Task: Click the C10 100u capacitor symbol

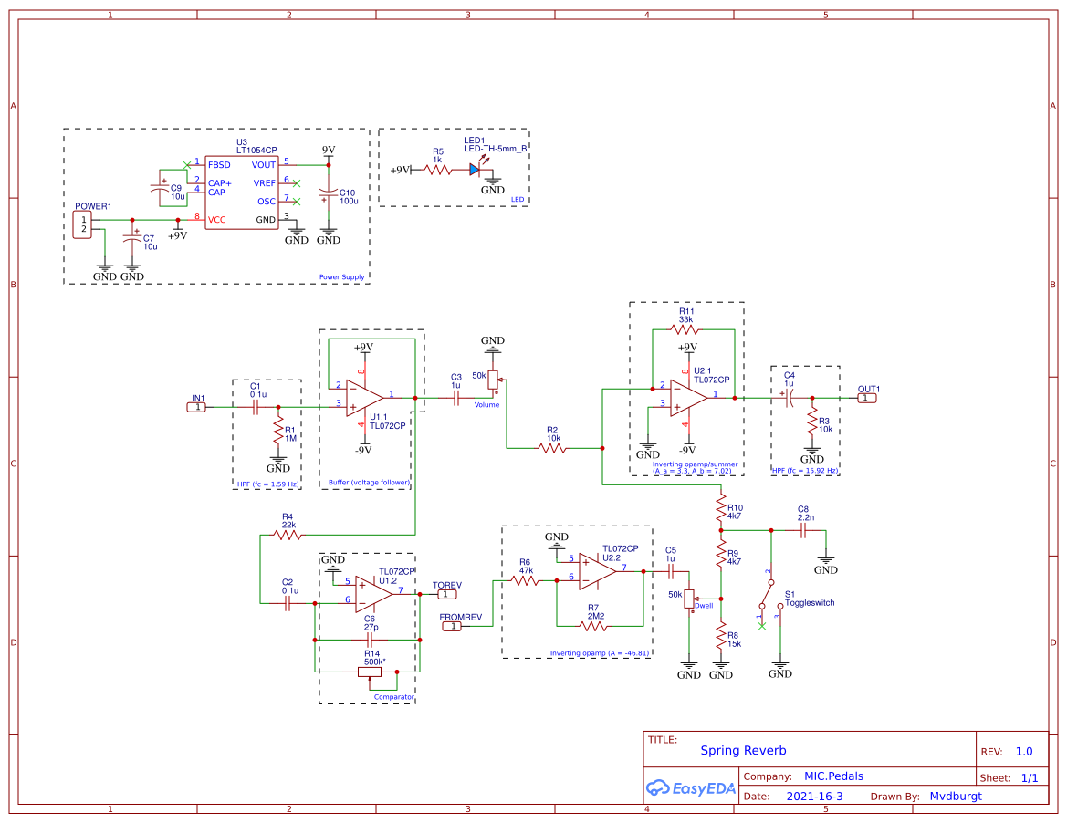Action: [x=327, y=195]
